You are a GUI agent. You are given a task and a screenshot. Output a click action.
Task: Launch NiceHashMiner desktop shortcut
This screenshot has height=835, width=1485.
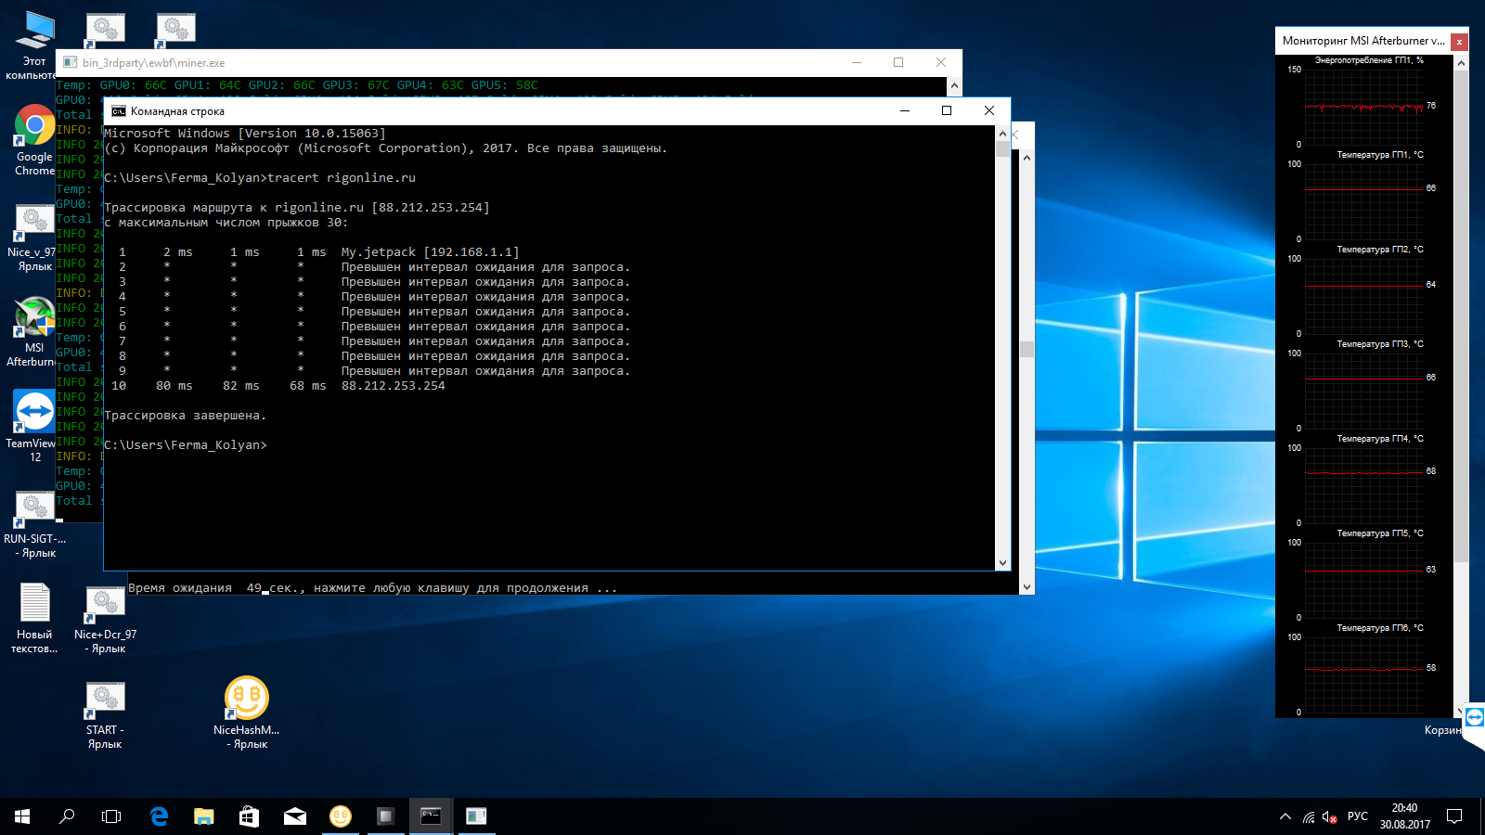click(x=247, y=713)
